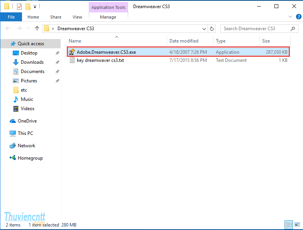Open the Manage tab under Application Tools
Image resolution: width=303 pixels, height=230 pixels.
coord(108,17)
